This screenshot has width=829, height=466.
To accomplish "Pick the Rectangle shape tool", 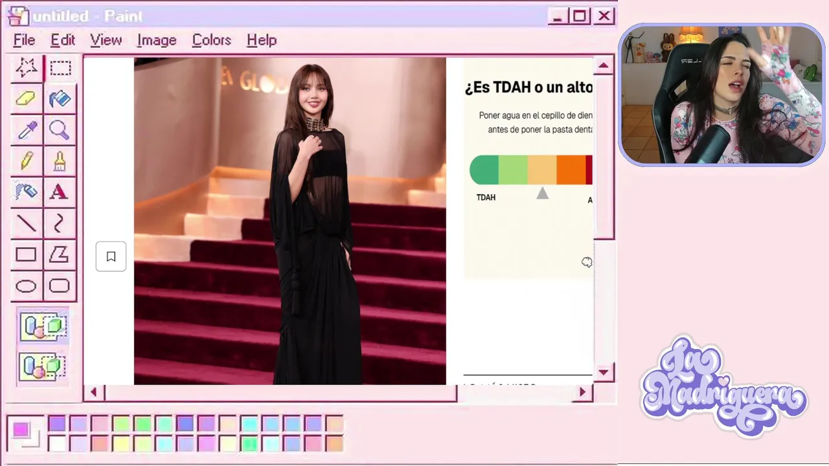I will pos(27,254).
